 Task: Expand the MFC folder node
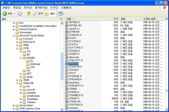tap(21, 74)
